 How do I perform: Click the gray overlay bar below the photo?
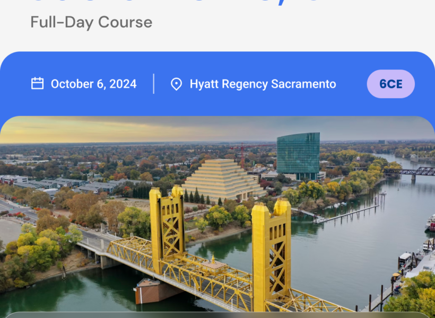coord(217,315)
